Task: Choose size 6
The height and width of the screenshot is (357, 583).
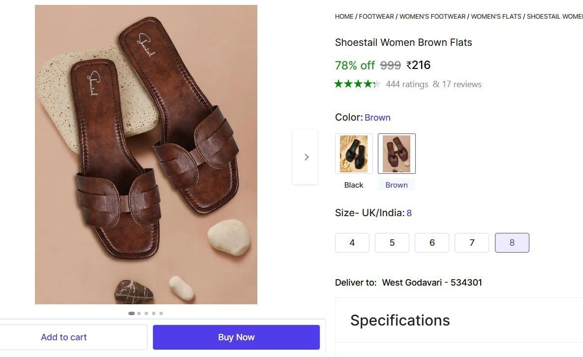Action: click(x=432, y=243)
